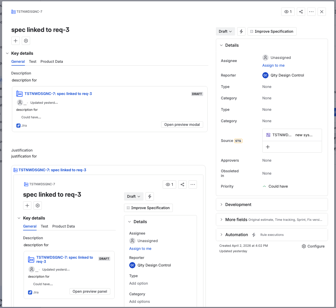Click the issue type icon beside TSTNWDSGNC-7 breadcrumb
The width and height of the screenshot is (336, 308).
coord(13,12)
